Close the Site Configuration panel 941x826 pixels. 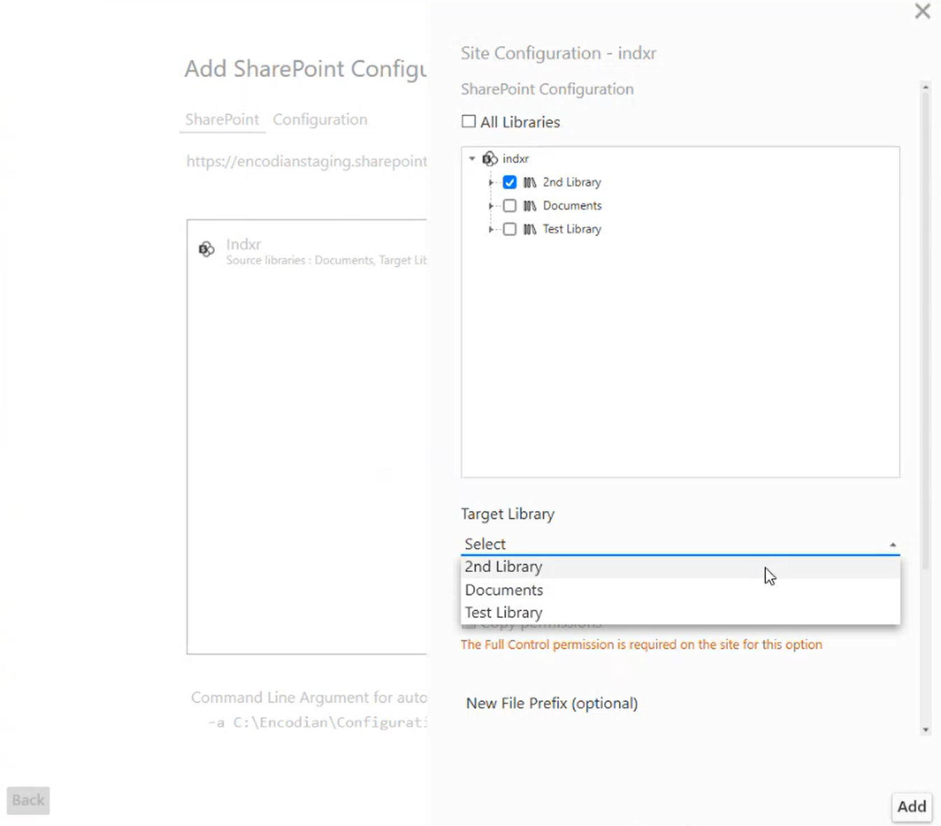[x=922, y=11]
